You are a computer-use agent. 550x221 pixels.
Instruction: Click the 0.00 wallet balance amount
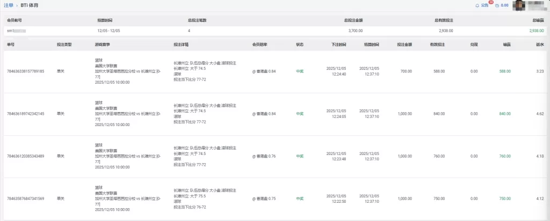click(505, 6)
